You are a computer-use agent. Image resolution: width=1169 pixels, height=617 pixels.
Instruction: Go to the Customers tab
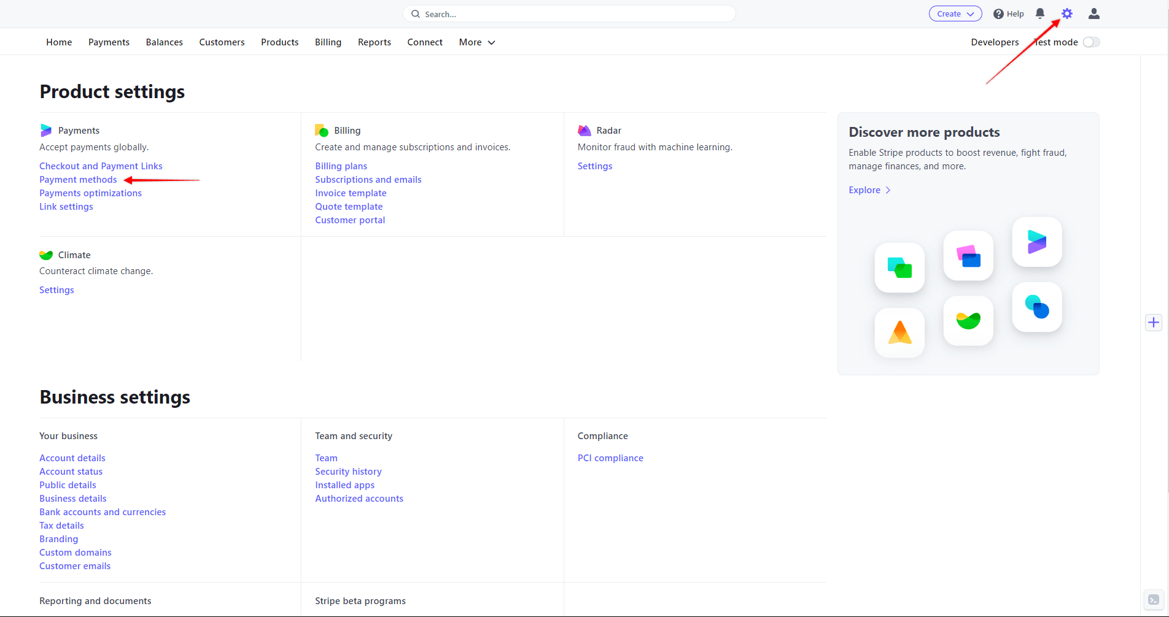[x=222, y=42]
